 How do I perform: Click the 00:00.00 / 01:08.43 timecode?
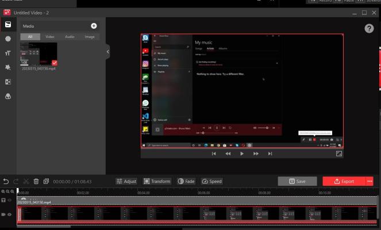click(x=72, y=182)
